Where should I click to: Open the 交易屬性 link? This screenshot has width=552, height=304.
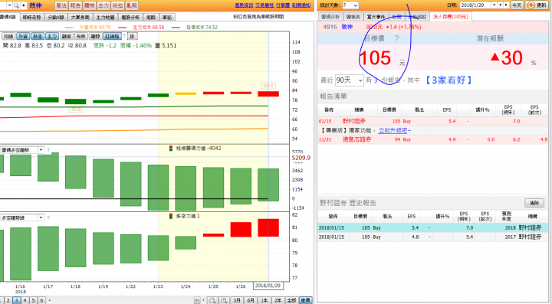tap(264, 5)
